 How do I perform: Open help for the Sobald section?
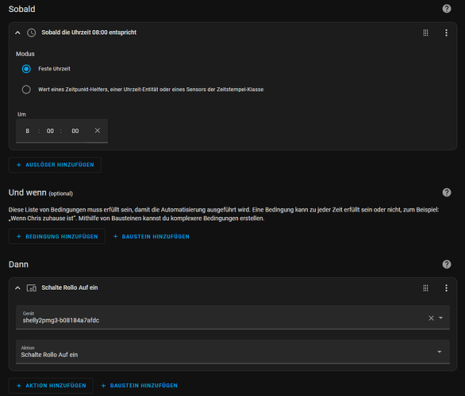click(x=447, y=9)
